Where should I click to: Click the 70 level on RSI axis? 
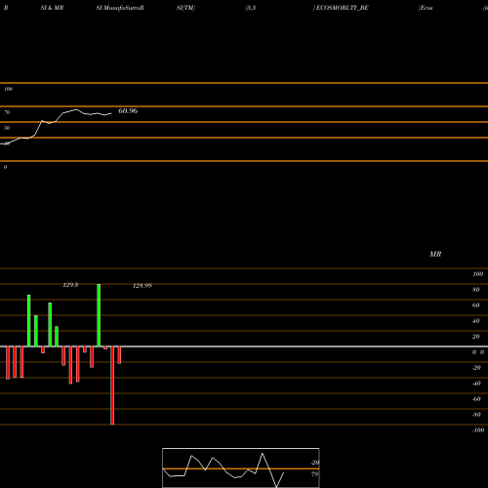(7, 112)
